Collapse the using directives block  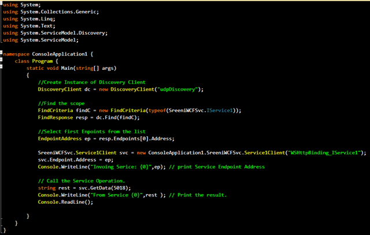click(1, 3)
